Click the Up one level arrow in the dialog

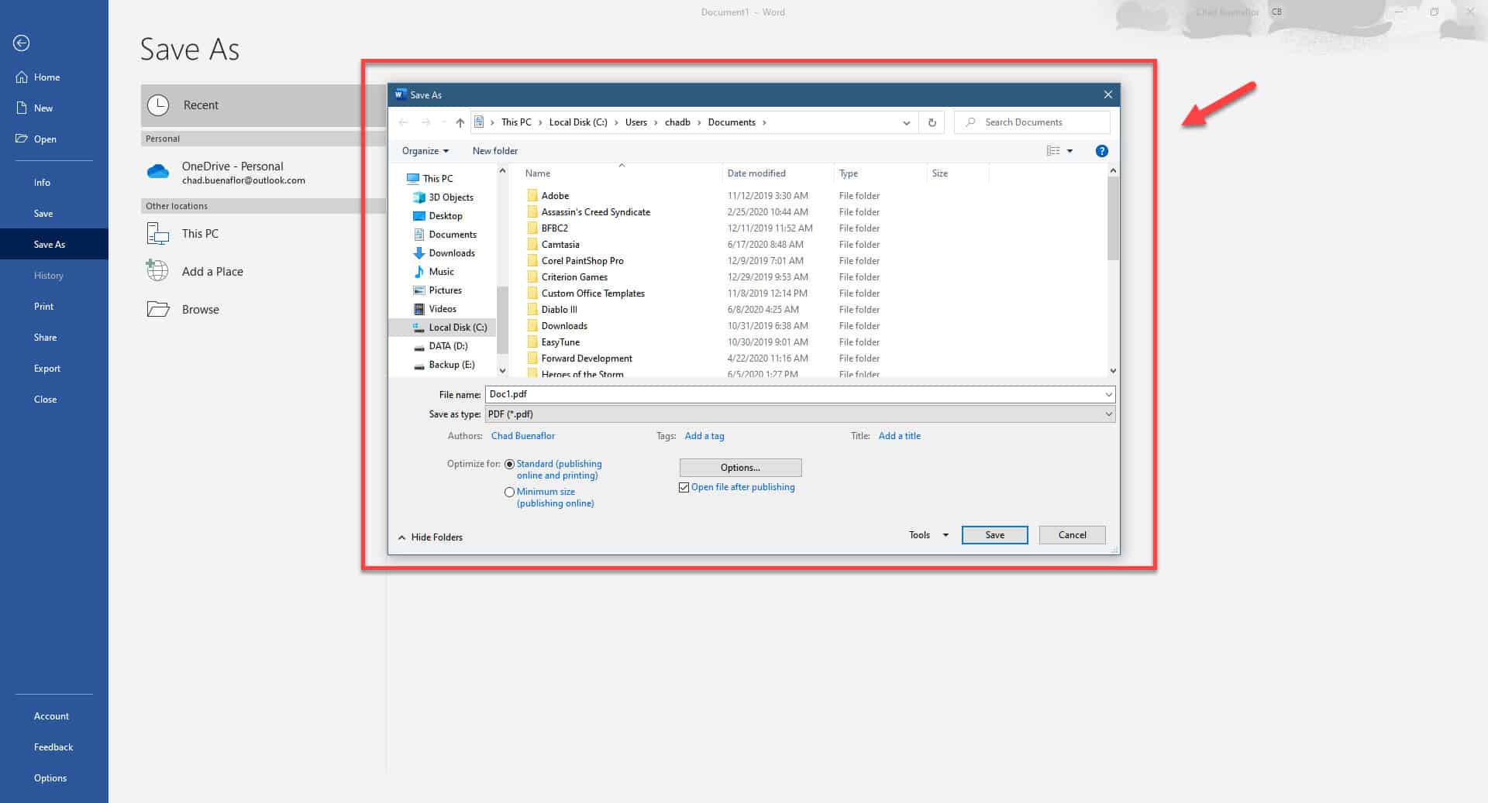460,122
